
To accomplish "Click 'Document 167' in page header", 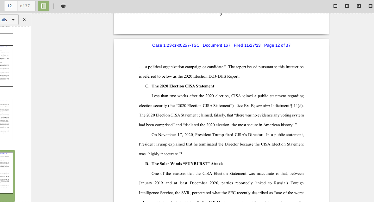I will (216, 45).
